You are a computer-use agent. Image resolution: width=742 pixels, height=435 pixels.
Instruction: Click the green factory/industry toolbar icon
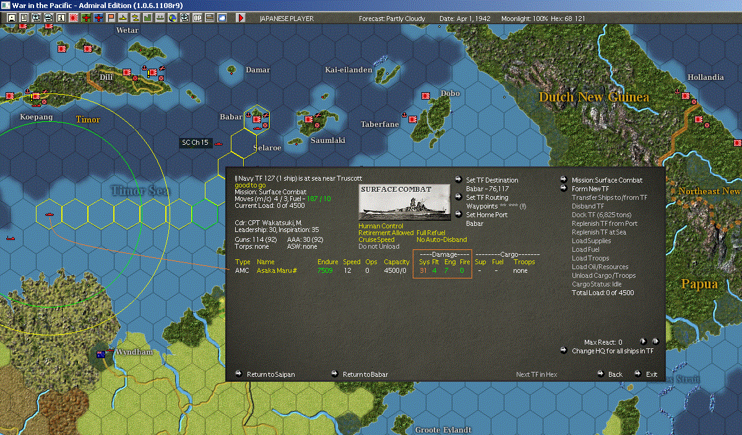click(x=148, y=18)
